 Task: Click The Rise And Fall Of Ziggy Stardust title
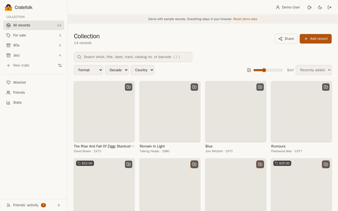[104, 146]
